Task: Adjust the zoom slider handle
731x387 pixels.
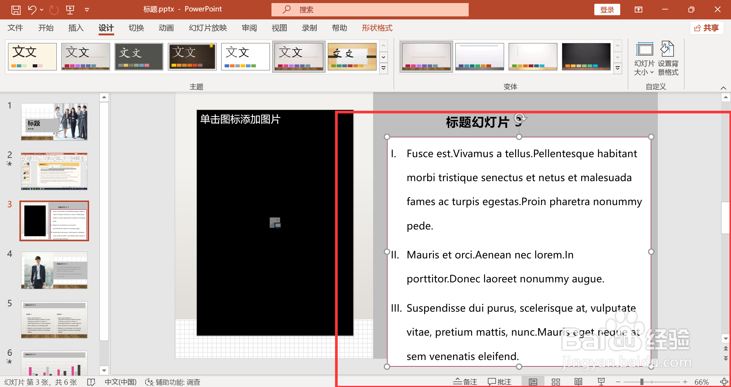Action: pyautogui.click(x=642, y=382)
